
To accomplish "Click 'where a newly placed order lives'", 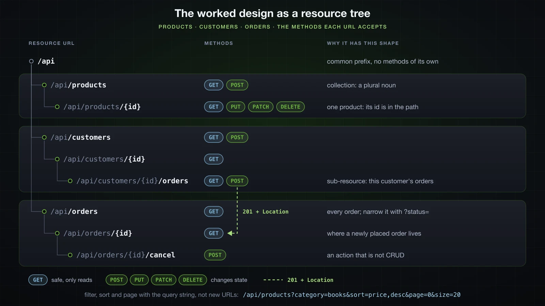I will (374, 234).
